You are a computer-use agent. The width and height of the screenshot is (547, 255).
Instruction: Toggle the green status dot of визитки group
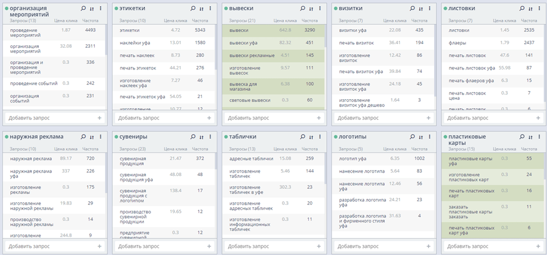(x=336, y=9)
